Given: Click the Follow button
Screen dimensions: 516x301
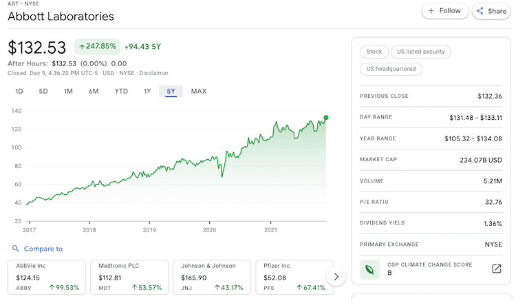Looking at the screenshot, I should click(x=445, y=11).
